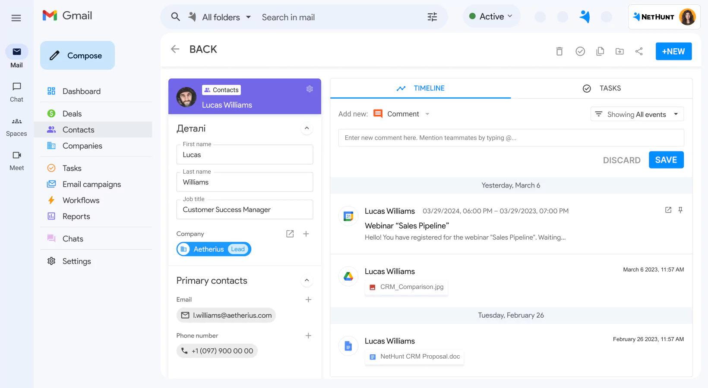Delete the record using the trash icon
Screen dimensions: 708x388
(559, 51)
